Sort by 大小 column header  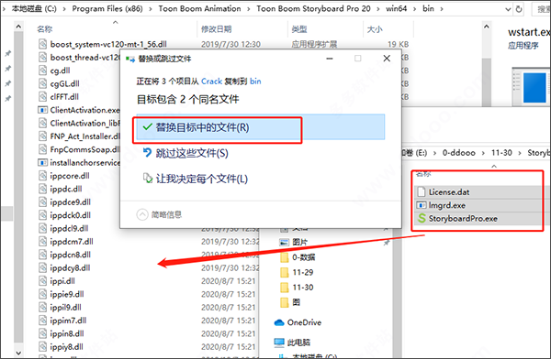tap(375, 29)
